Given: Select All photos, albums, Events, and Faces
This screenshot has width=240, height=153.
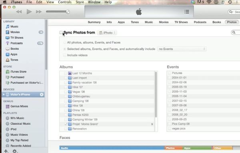Looking at the screenshot, I should coord(65,43).
